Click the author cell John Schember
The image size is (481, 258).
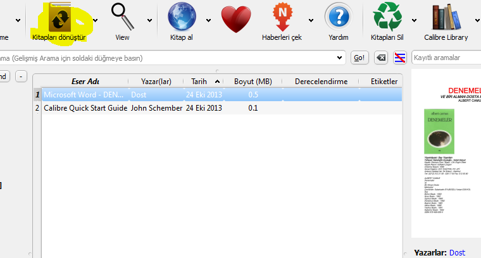pos(156,108)
